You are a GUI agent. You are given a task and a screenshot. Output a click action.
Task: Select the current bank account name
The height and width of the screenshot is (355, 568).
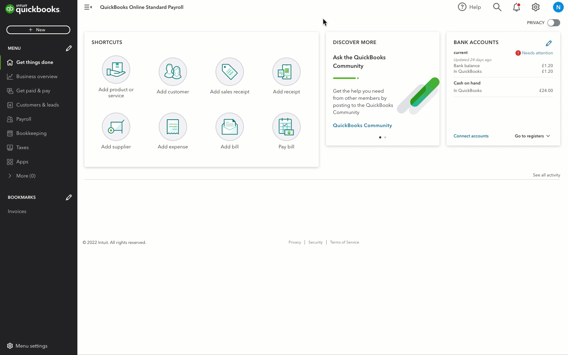pyautogui.click(x=461, y=53)
